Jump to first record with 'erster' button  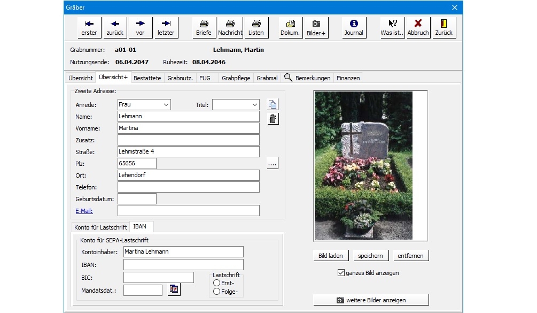point(89,28)
